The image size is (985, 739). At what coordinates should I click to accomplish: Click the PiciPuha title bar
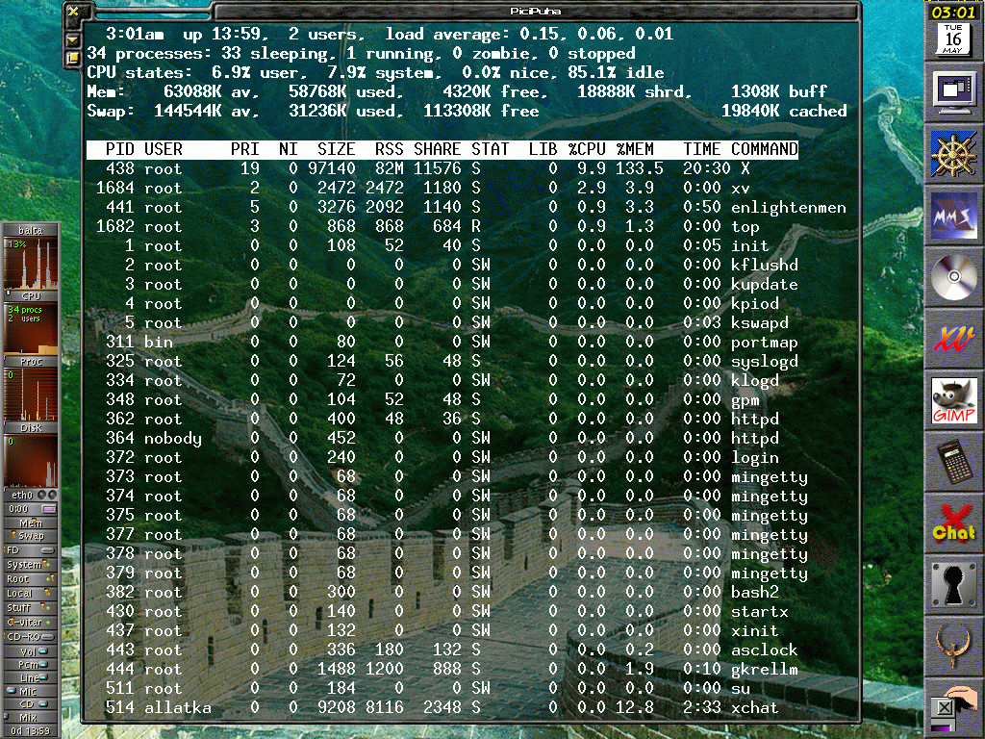pyautogui.click(x=535, y=11)
